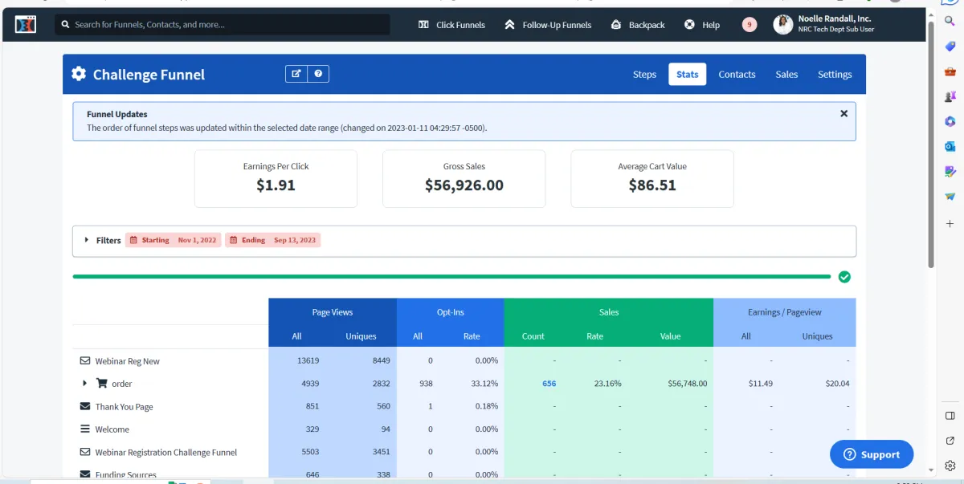Click the Ending date calendar icon

click(232, 240)
